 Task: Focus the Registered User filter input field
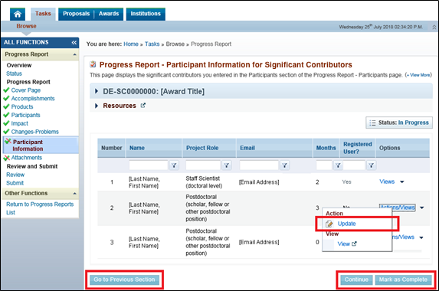[354, 165]
